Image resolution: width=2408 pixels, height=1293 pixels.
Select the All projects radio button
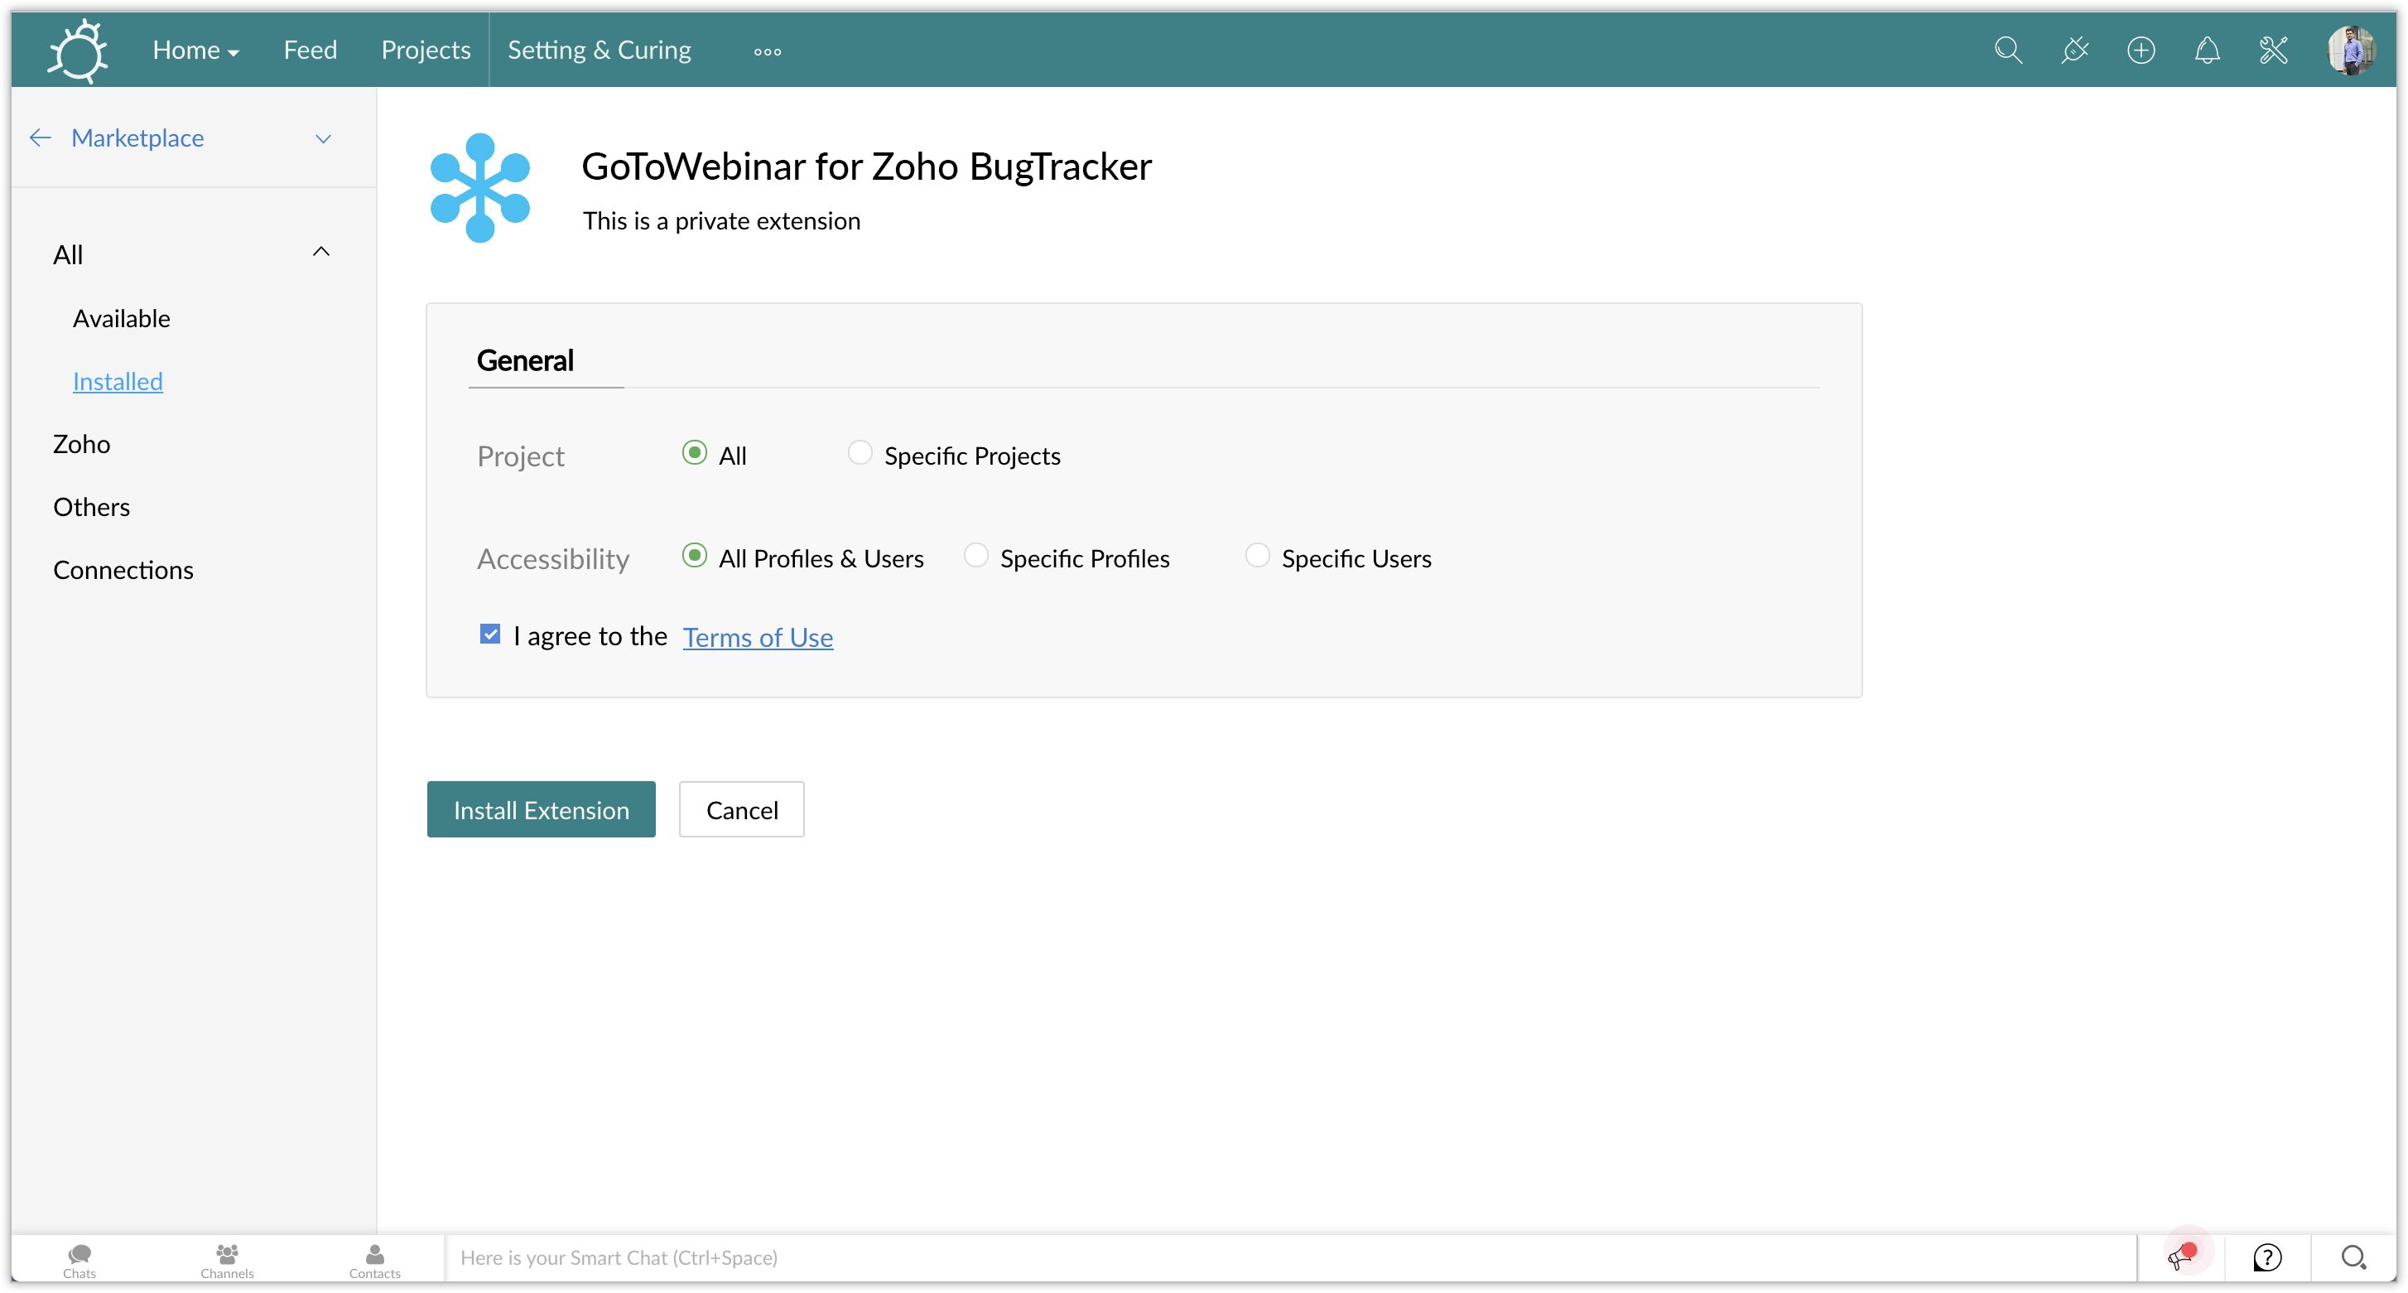(695, 453)
